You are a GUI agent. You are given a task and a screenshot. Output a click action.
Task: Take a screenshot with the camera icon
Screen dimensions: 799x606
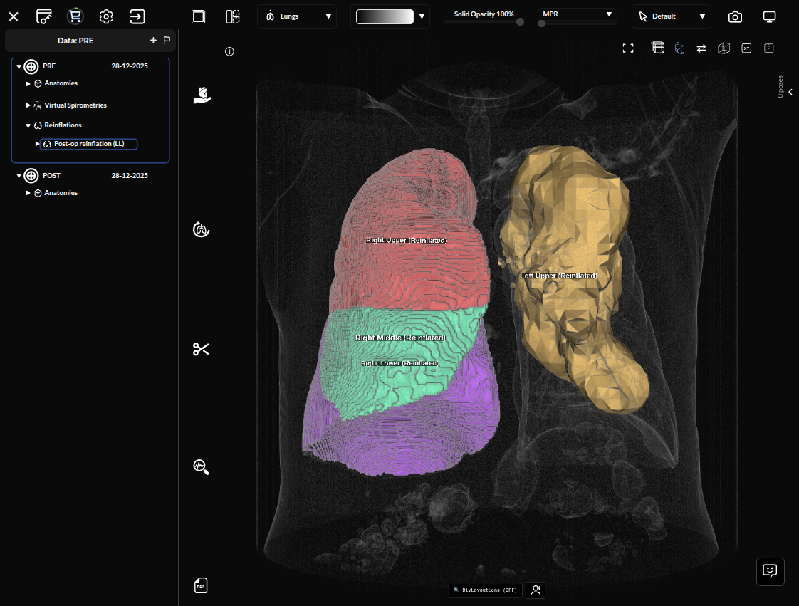735,16
